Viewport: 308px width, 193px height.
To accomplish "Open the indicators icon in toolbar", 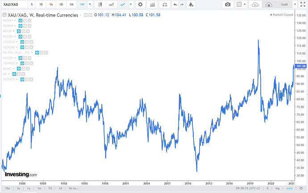I will [x=153, y=4].
